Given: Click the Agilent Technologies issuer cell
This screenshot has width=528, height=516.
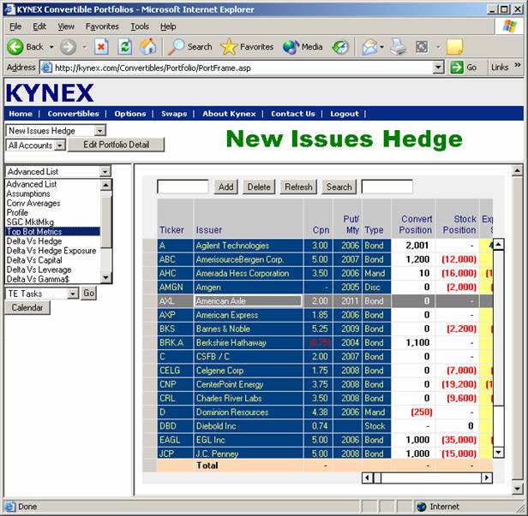Looking at the screenshot, I should 249,246.
